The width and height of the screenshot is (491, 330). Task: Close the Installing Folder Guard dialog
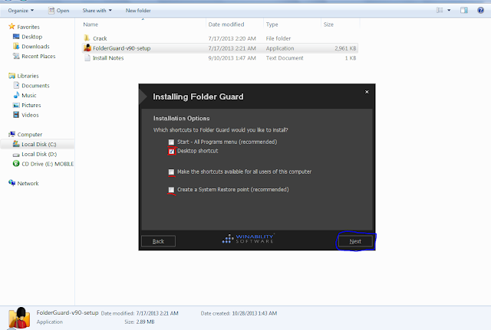(x=367, y=92)
